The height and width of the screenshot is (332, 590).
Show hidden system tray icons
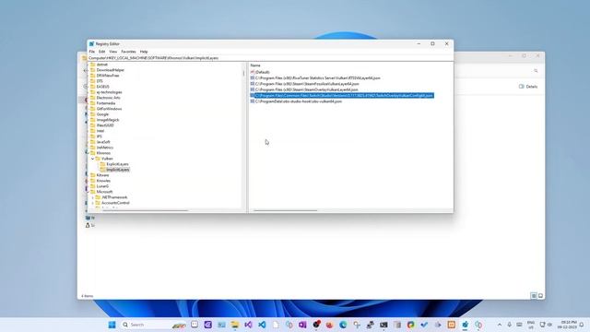coord(500,325)
